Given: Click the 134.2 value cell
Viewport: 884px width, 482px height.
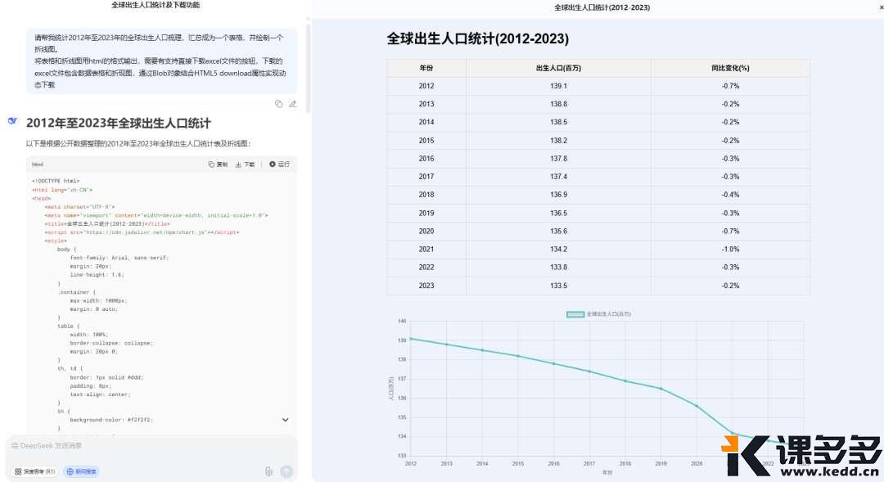Looking at the screenshot, I should (x=558, y=249).
